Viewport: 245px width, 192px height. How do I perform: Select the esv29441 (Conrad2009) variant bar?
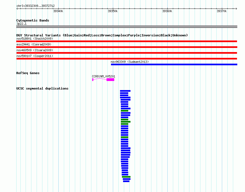[127, 47]
